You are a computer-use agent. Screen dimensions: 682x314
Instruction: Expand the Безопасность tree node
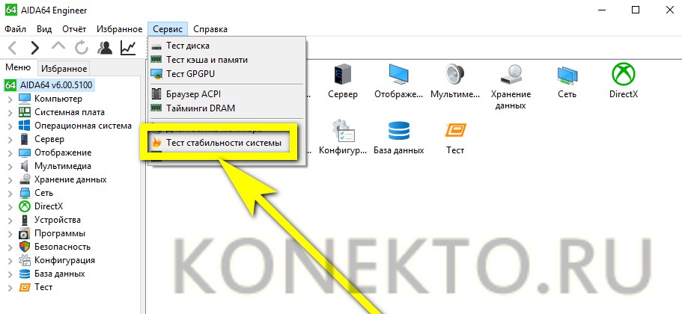(x=10, y=247)
